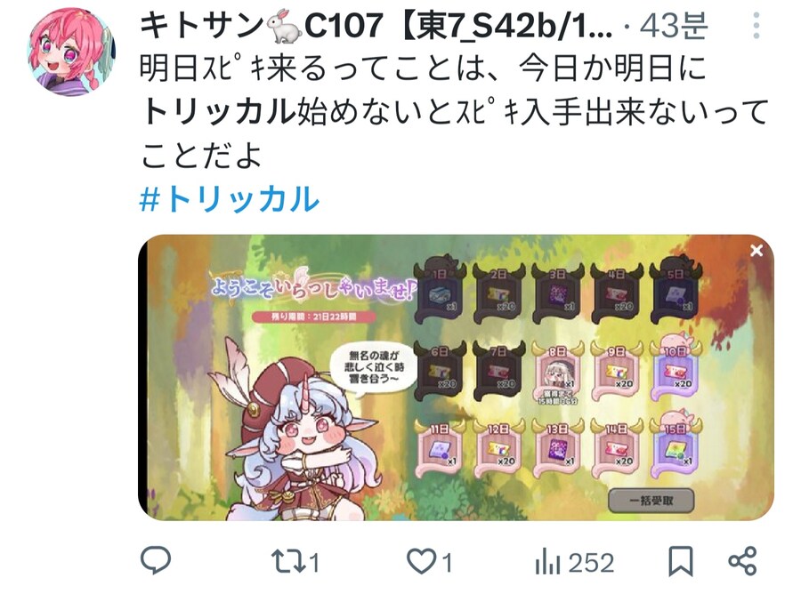Viewport: 801px width, 594px height.
Task: Select the 10日 ticket reward tile
Action: pos(676,370)
